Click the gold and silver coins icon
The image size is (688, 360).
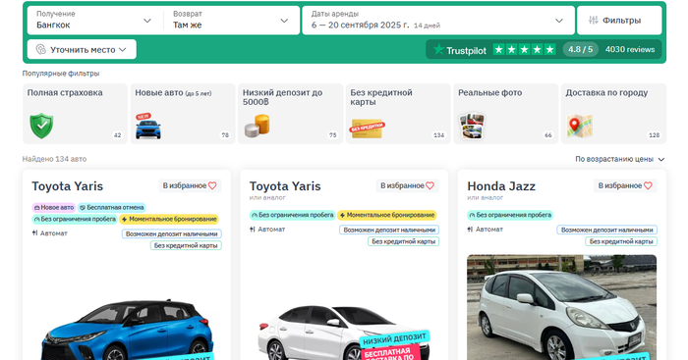tap(257, 127)
